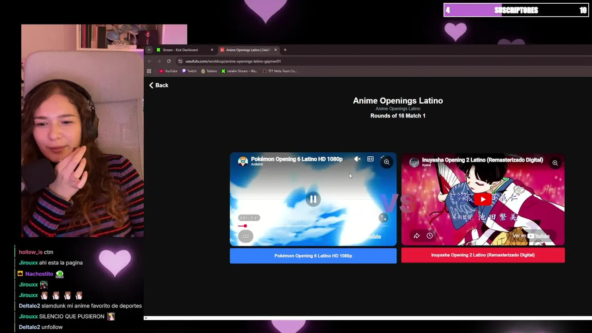Click Deltalo2's 'unfollow' chat message

point(52,327)
